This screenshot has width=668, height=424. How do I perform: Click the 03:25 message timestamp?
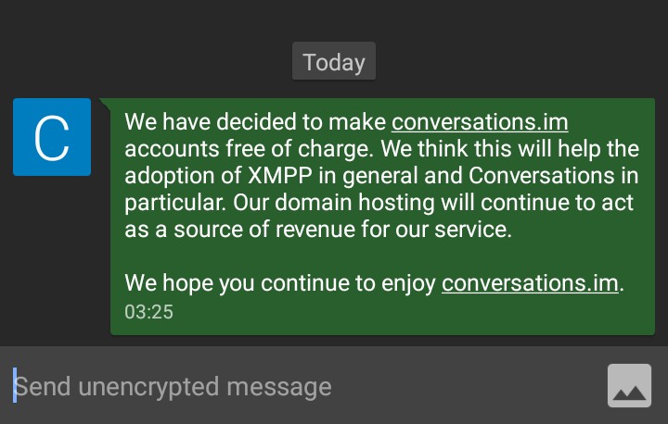point(149,312)
